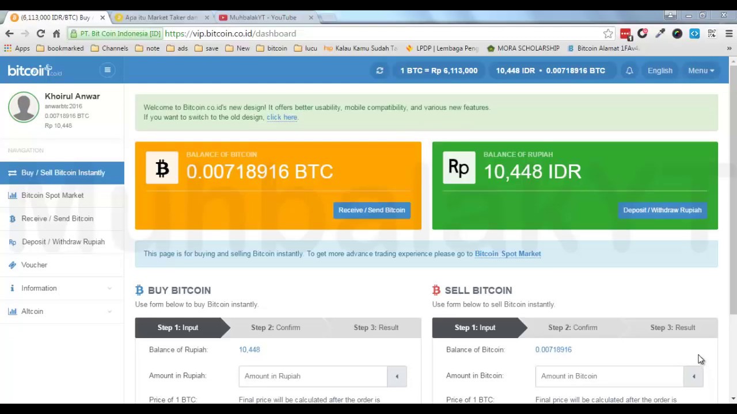This screenshot has height=414, width=737.
Task: Click the Rp symbol in the green balance card
Action: tap(459, 168)
